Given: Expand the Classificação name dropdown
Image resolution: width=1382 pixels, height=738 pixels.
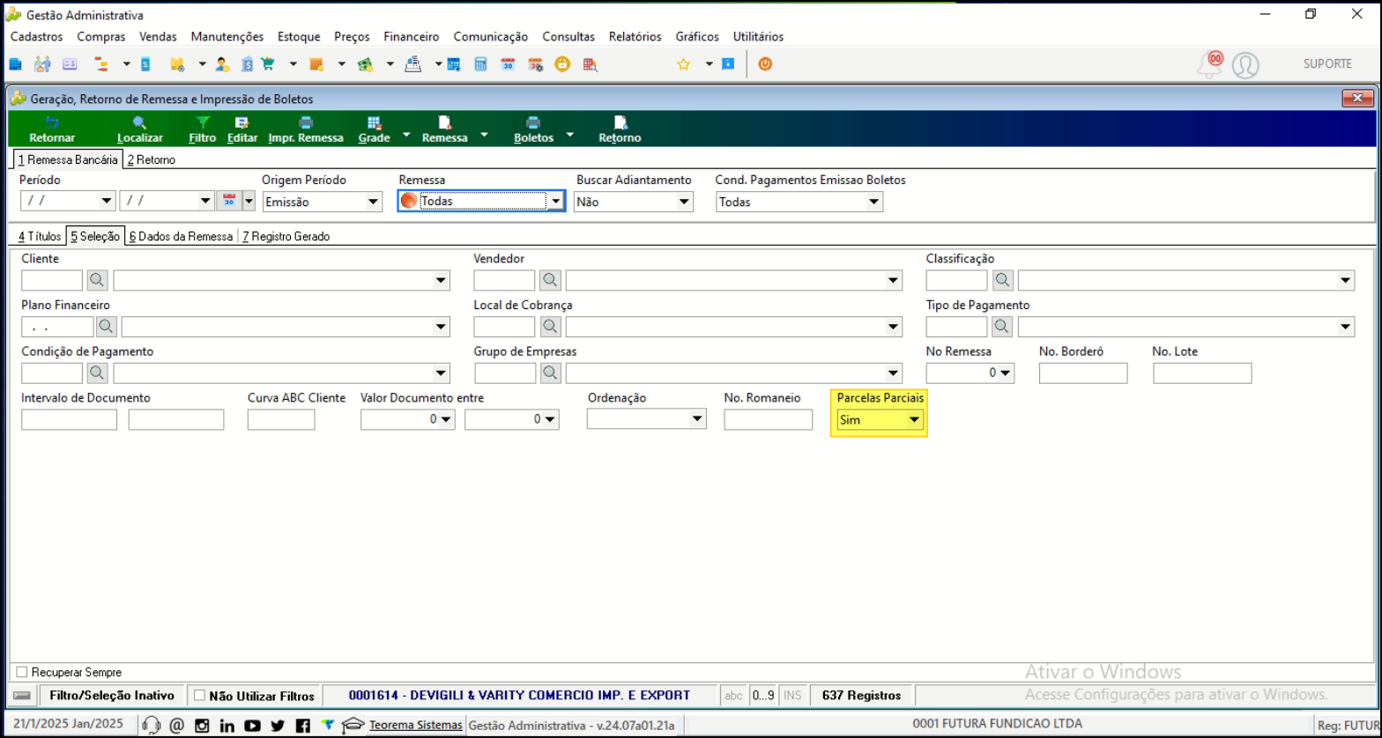Looking at the screenshot, I should (1346, 280).
